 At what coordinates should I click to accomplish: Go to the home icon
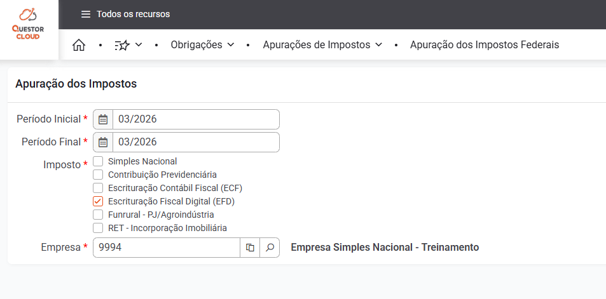click(79, 45)
